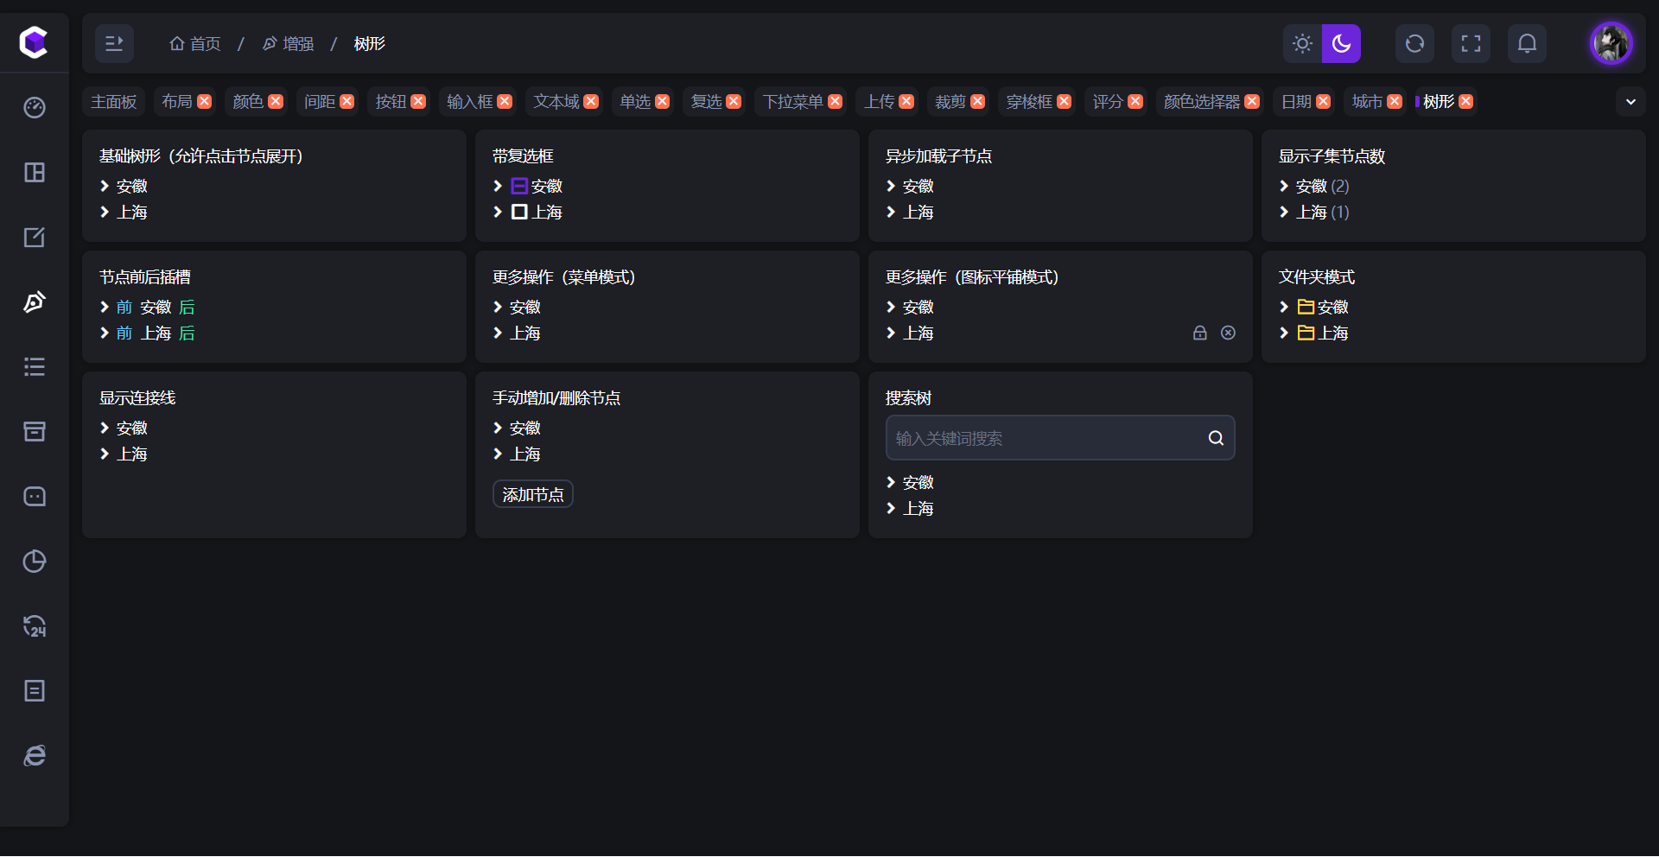This screenshot has width=1659, height=857.
Task: Click the lock icon on 上海 row
Action: [1200, 333]
